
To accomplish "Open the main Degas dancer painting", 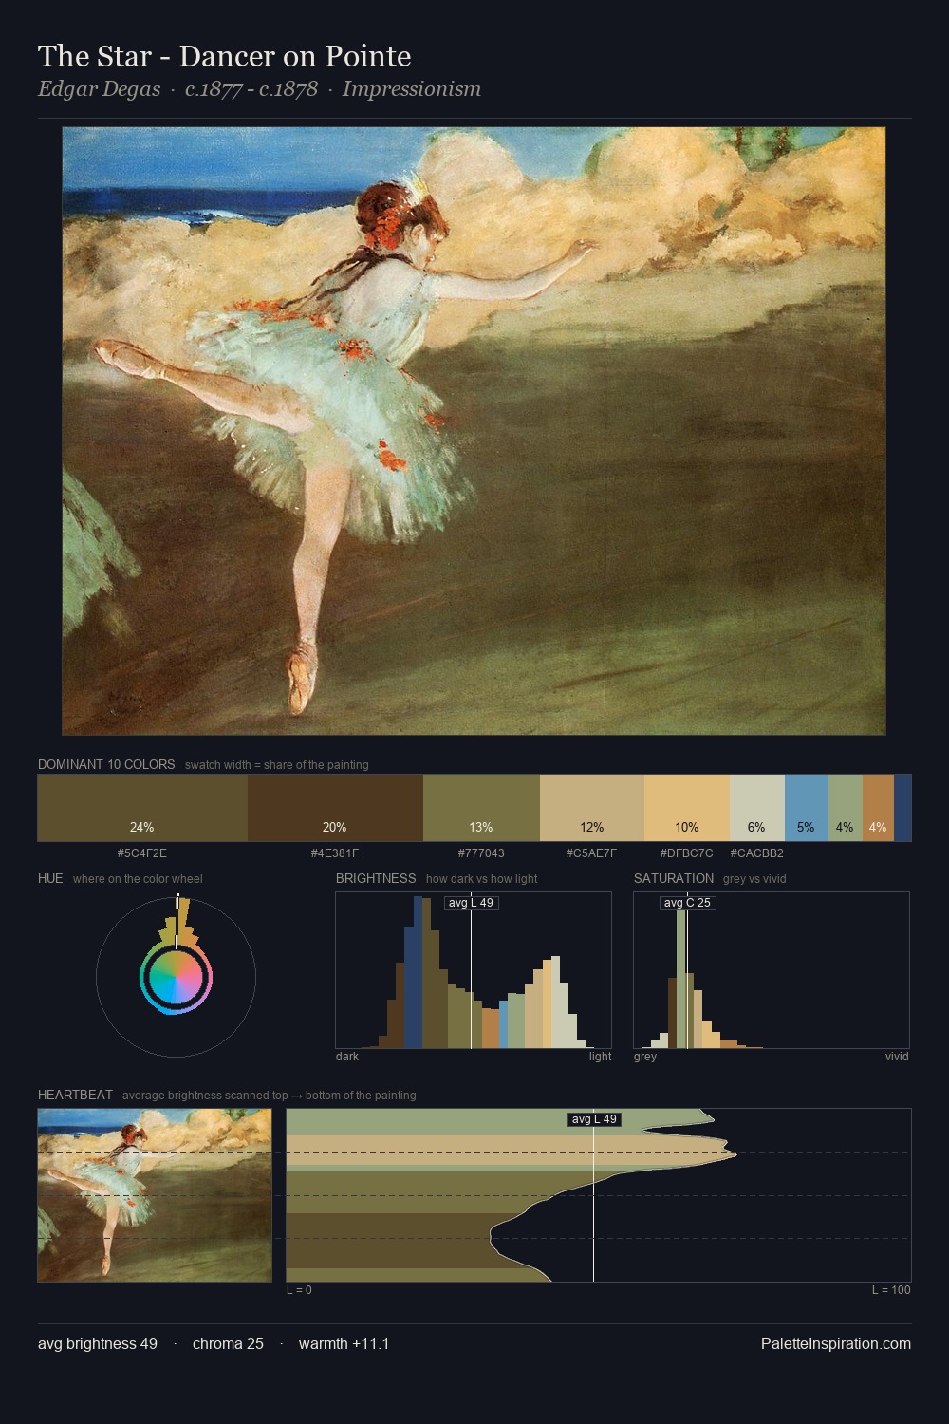I will pos(474,431).
